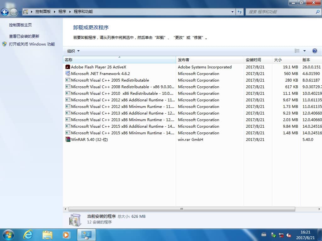Screen dimensions: 322x241
Task: Open Internet Explorer from the taskbar
Action: coord(28,234)
